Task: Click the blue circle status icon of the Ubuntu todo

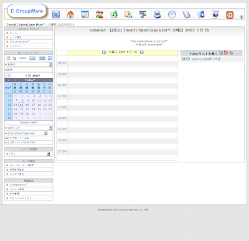Action: (188, 59)
